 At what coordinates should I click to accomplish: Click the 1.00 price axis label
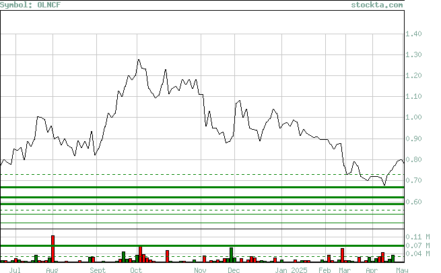pos(413,118)
